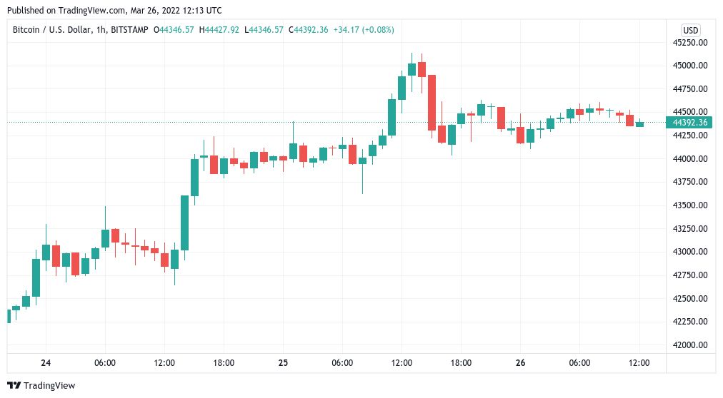This screenshot has height=398, width=723.
Task: Click the current price label 44392.36
Action: [x=689, y=123]
